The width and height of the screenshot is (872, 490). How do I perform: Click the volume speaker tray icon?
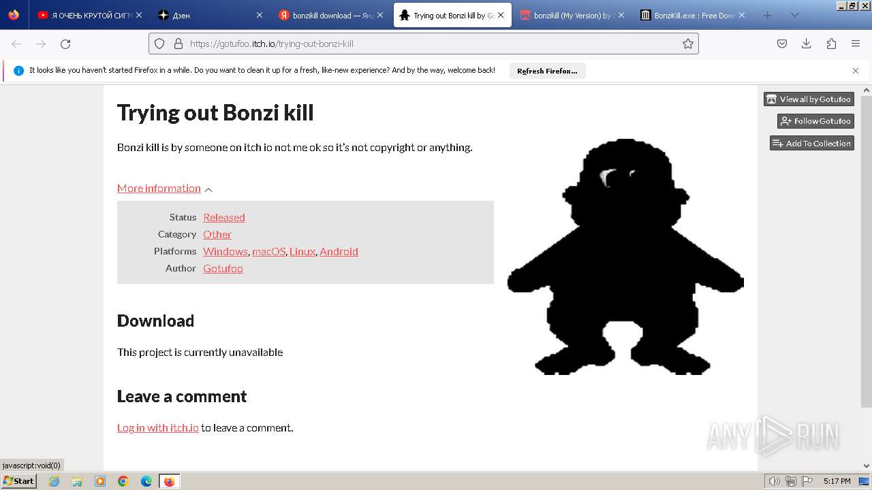tap(774, 481)
